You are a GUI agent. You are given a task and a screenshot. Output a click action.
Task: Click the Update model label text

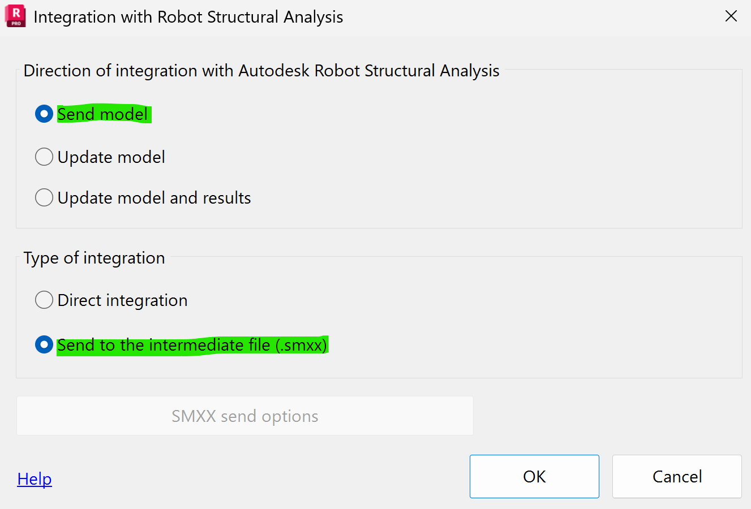coord(110,157)
